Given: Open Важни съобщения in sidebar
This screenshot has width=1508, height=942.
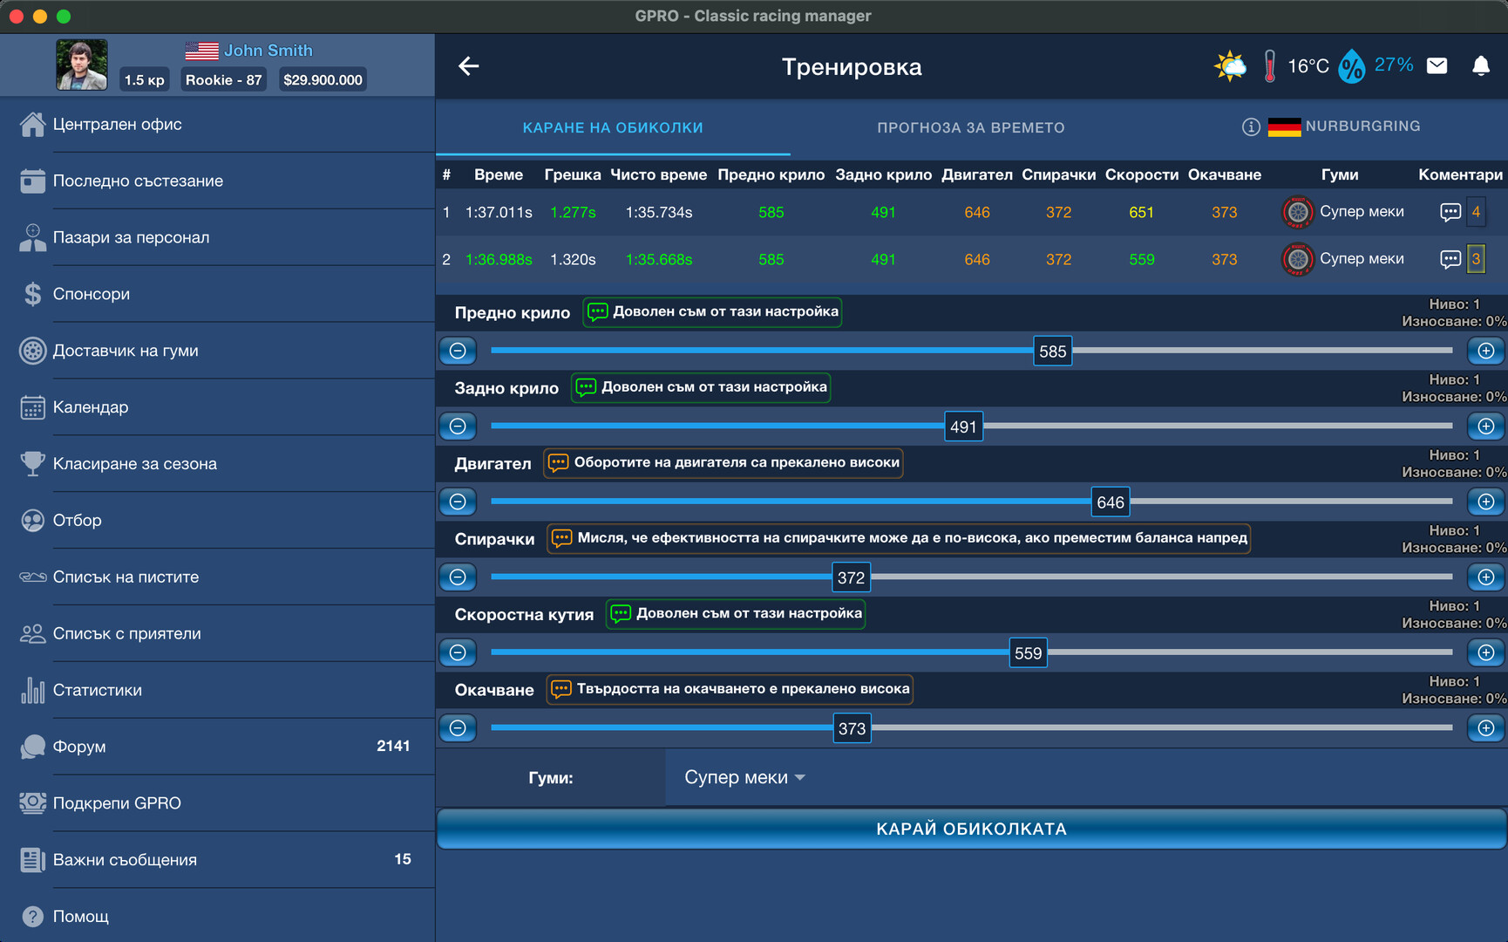Looking at the screenshot, I should coord(217,860).
